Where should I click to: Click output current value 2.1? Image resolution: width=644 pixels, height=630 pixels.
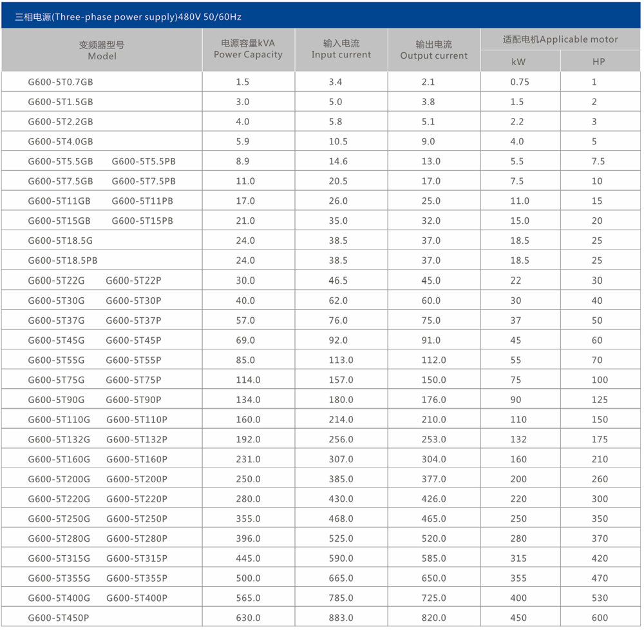tap(428, 82)
